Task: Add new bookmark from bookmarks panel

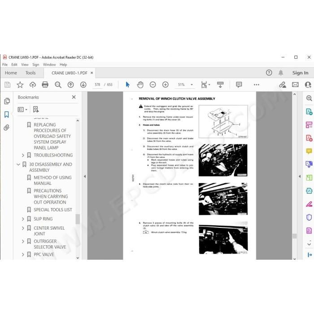Action: [36, 109]
